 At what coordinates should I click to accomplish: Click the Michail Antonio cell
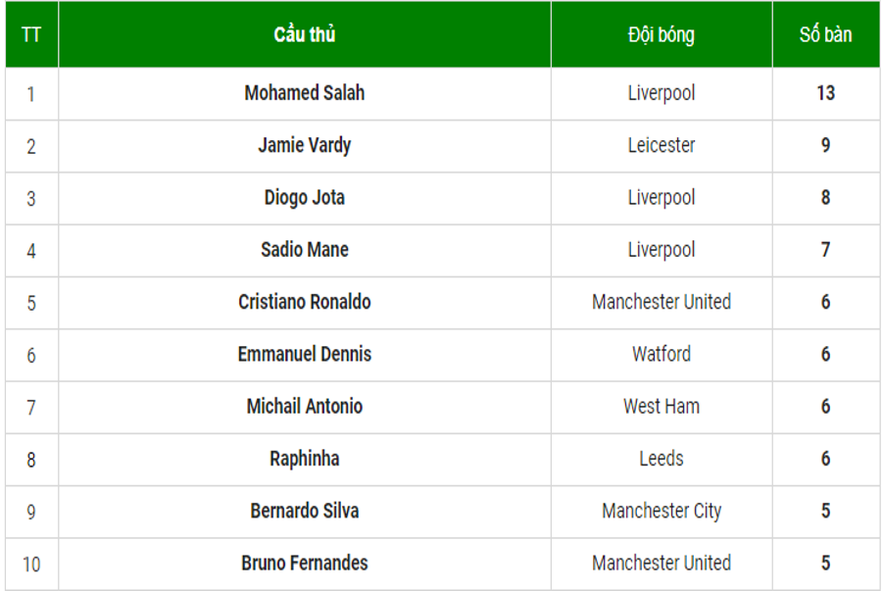click(x=305, y=407)
